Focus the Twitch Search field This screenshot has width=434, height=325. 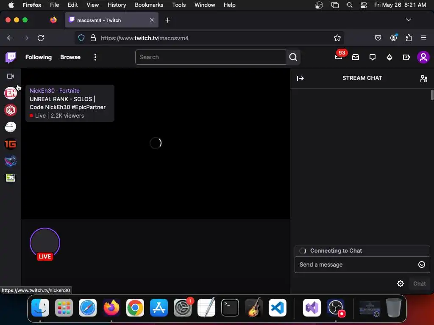(210, 57)
